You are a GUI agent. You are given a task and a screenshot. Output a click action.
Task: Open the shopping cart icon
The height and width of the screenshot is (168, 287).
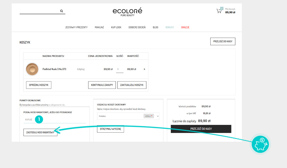219,11
